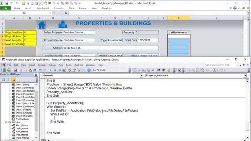Open the VBA editor File menu
This screenshot has width=251, height=141.
(9, 65)
